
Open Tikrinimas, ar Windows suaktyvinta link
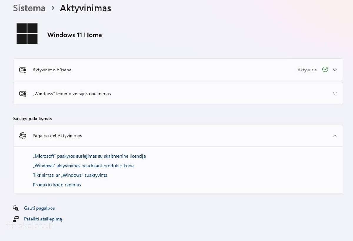[70, 175]
